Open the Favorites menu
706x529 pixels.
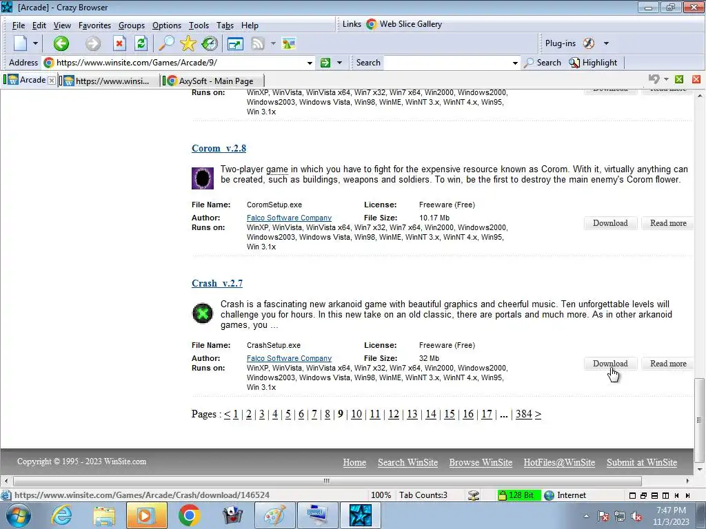(94, 25)
